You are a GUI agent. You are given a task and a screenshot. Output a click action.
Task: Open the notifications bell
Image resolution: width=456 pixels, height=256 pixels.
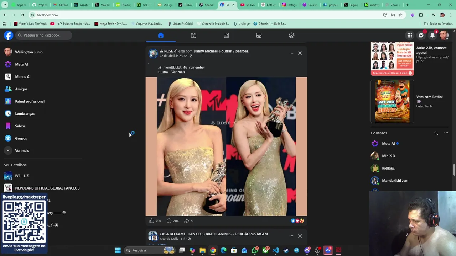[432, 35]
